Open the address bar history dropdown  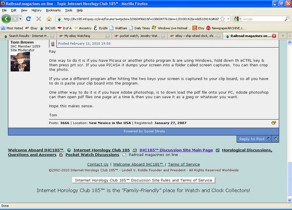coord(228,19)
